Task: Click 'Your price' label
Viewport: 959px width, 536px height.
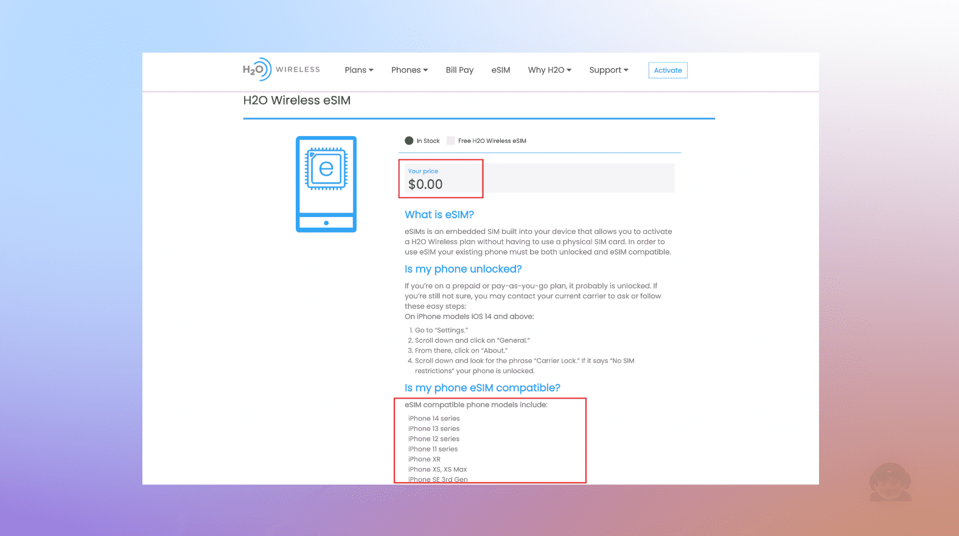Action: tap(423, 171)
